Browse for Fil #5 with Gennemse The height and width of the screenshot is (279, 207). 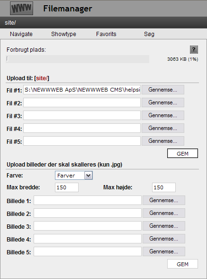click(163, 141)
